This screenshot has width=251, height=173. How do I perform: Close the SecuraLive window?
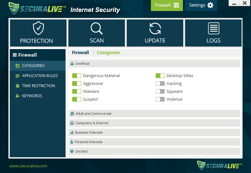[x=245, y=3]
